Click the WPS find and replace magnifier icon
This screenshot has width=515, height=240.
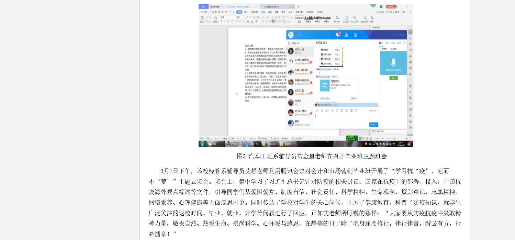pyautogui.click(x=365, y=18)
